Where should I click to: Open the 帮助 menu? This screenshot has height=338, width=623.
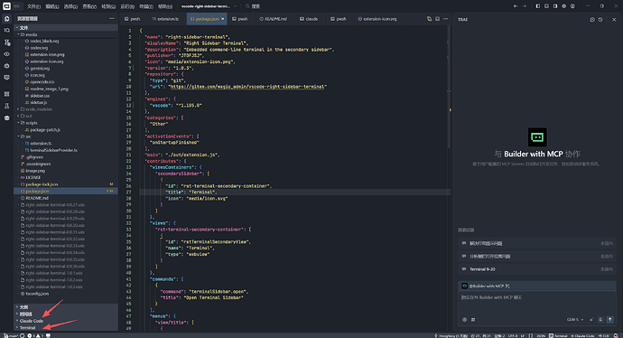pos(165,6)
